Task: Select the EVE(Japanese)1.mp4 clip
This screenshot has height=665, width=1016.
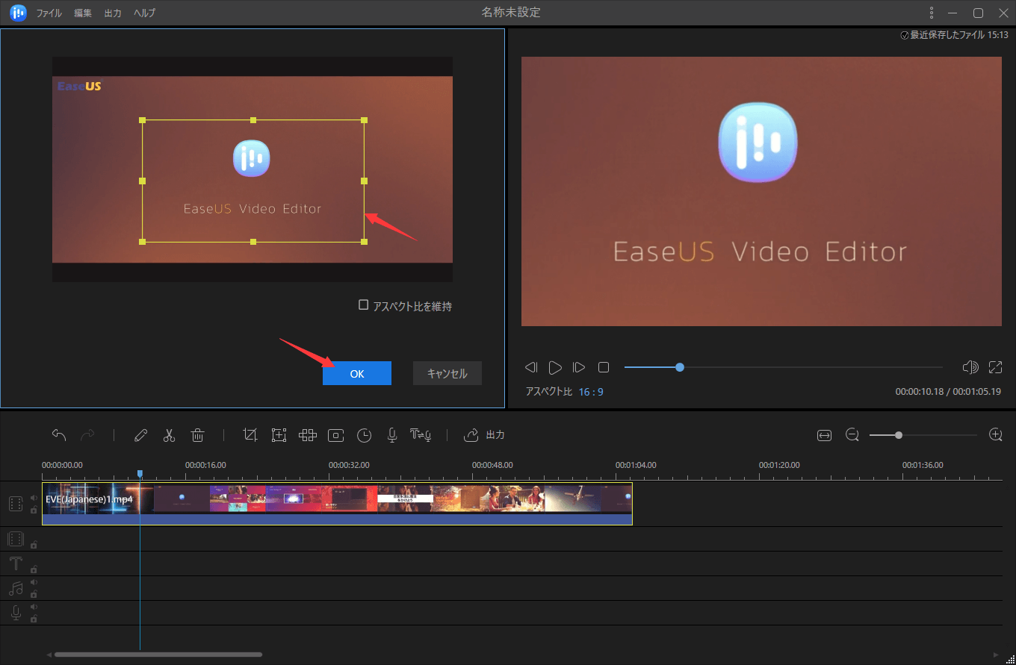Action: point(337,504)
